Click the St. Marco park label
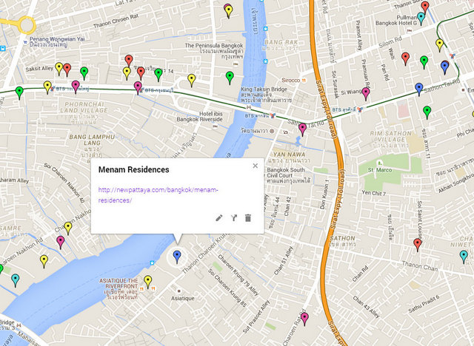This screenshot has height=346, width=474. pyautogui.click(x=380, y=170)
